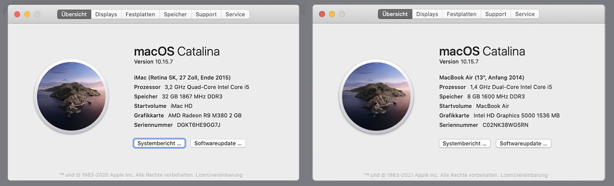Open Support tab in MacBook Air window
This screenshot has height=186, width=614.
click(x=496, y=14)
